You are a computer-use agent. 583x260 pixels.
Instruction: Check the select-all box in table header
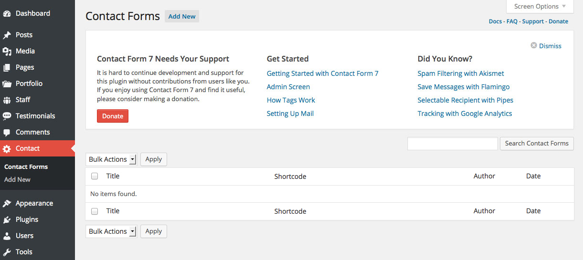pyautogui.click(x=95, y=176)
